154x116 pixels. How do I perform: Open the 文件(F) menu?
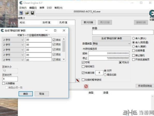click(x=23, y=8)
